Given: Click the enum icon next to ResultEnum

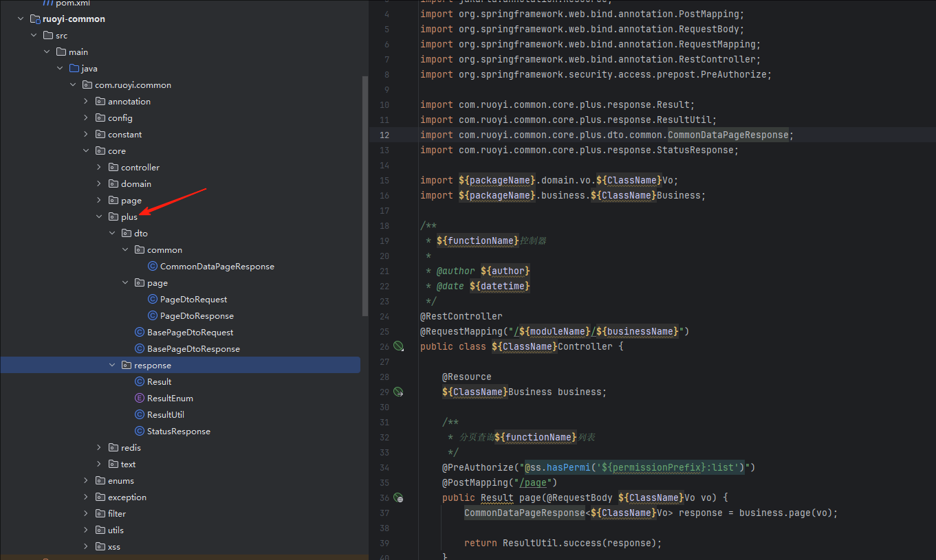Looking at the screenshot, I should 140,399.
